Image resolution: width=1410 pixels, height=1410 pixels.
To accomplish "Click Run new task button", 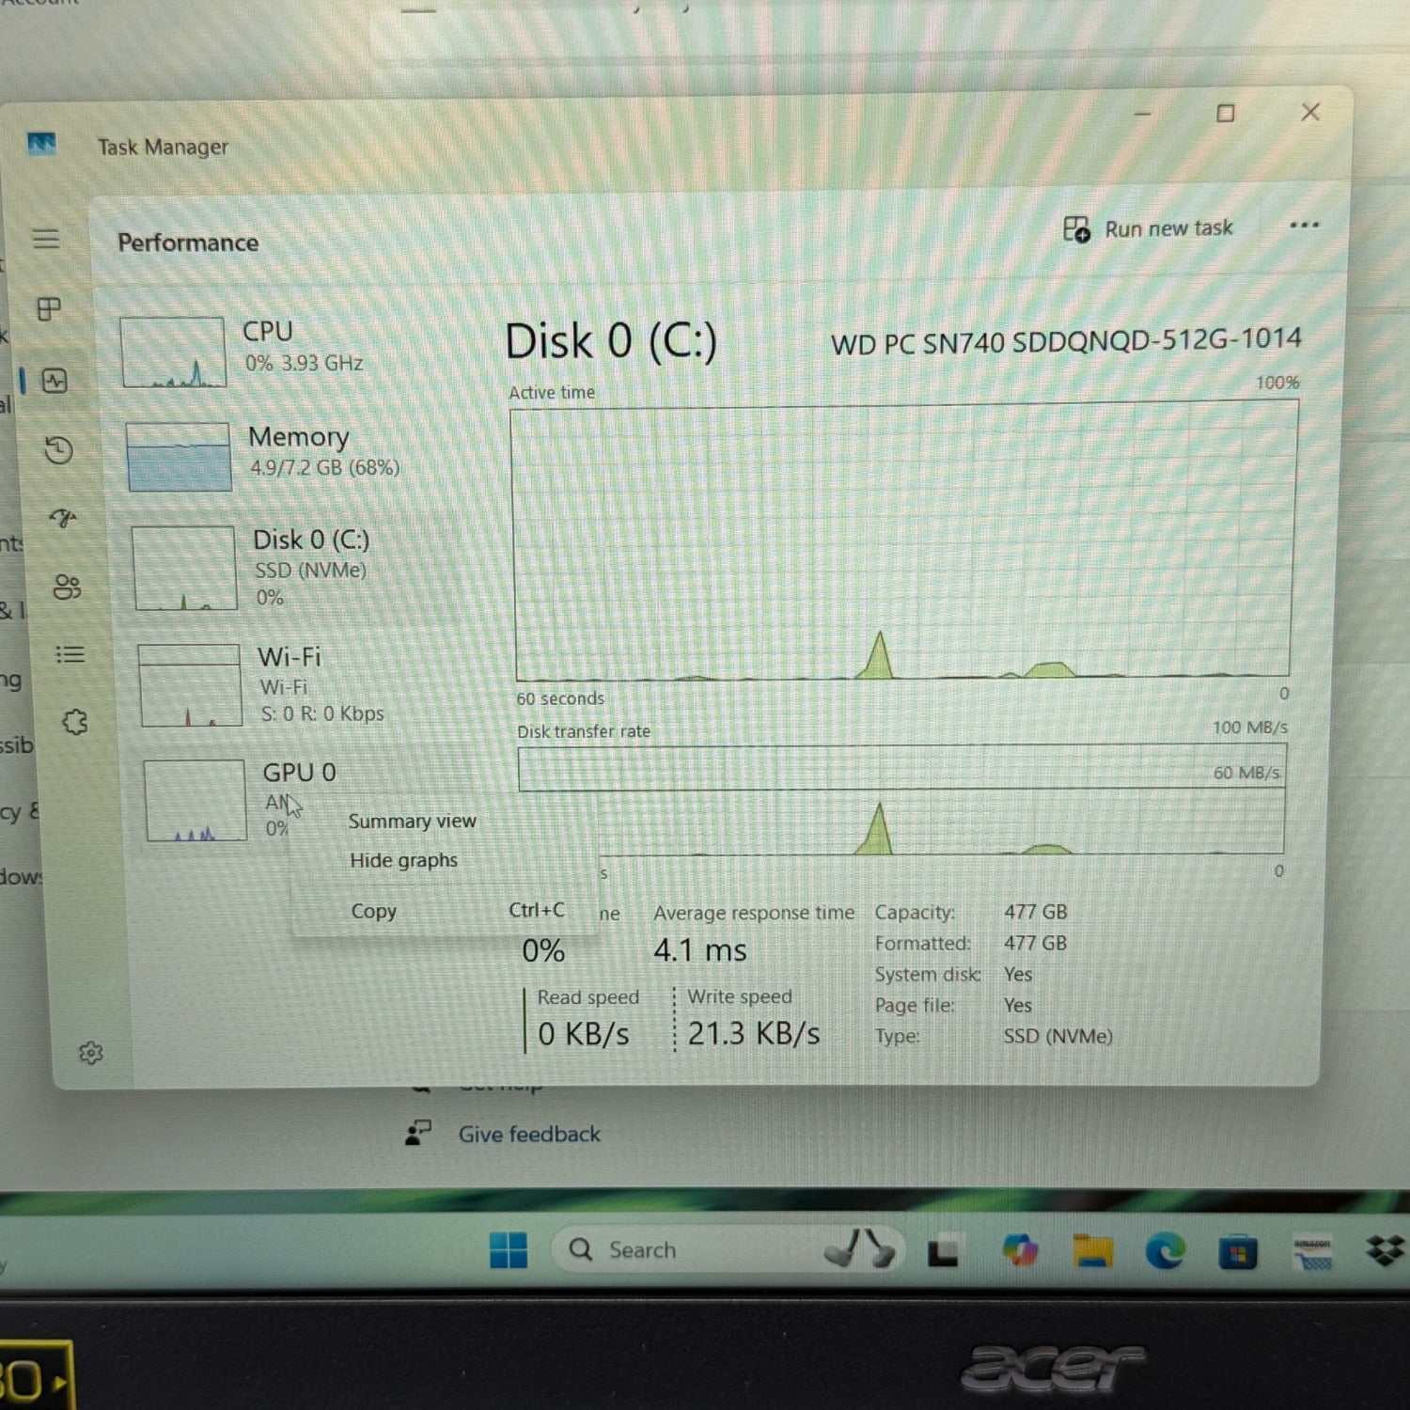I will tap(1148, 228).
